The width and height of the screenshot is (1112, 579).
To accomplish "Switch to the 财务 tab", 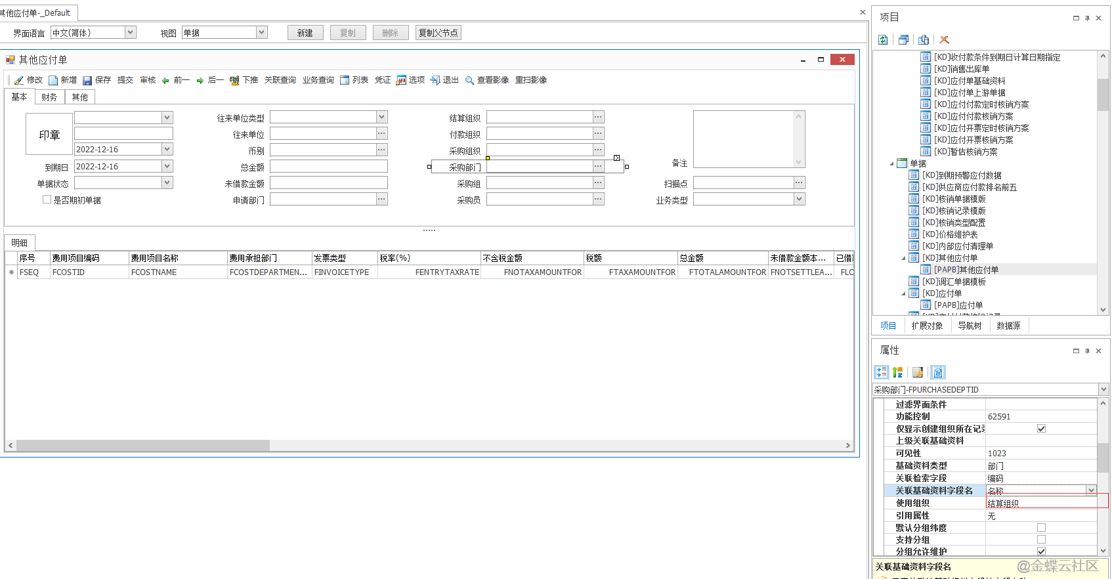I will tap(49, 97).
